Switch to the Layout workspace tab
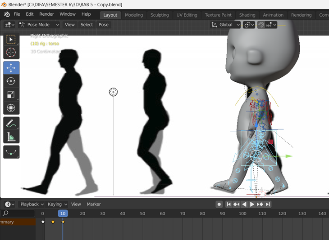The height and width of the screenshot is (240, 329). 110,15
